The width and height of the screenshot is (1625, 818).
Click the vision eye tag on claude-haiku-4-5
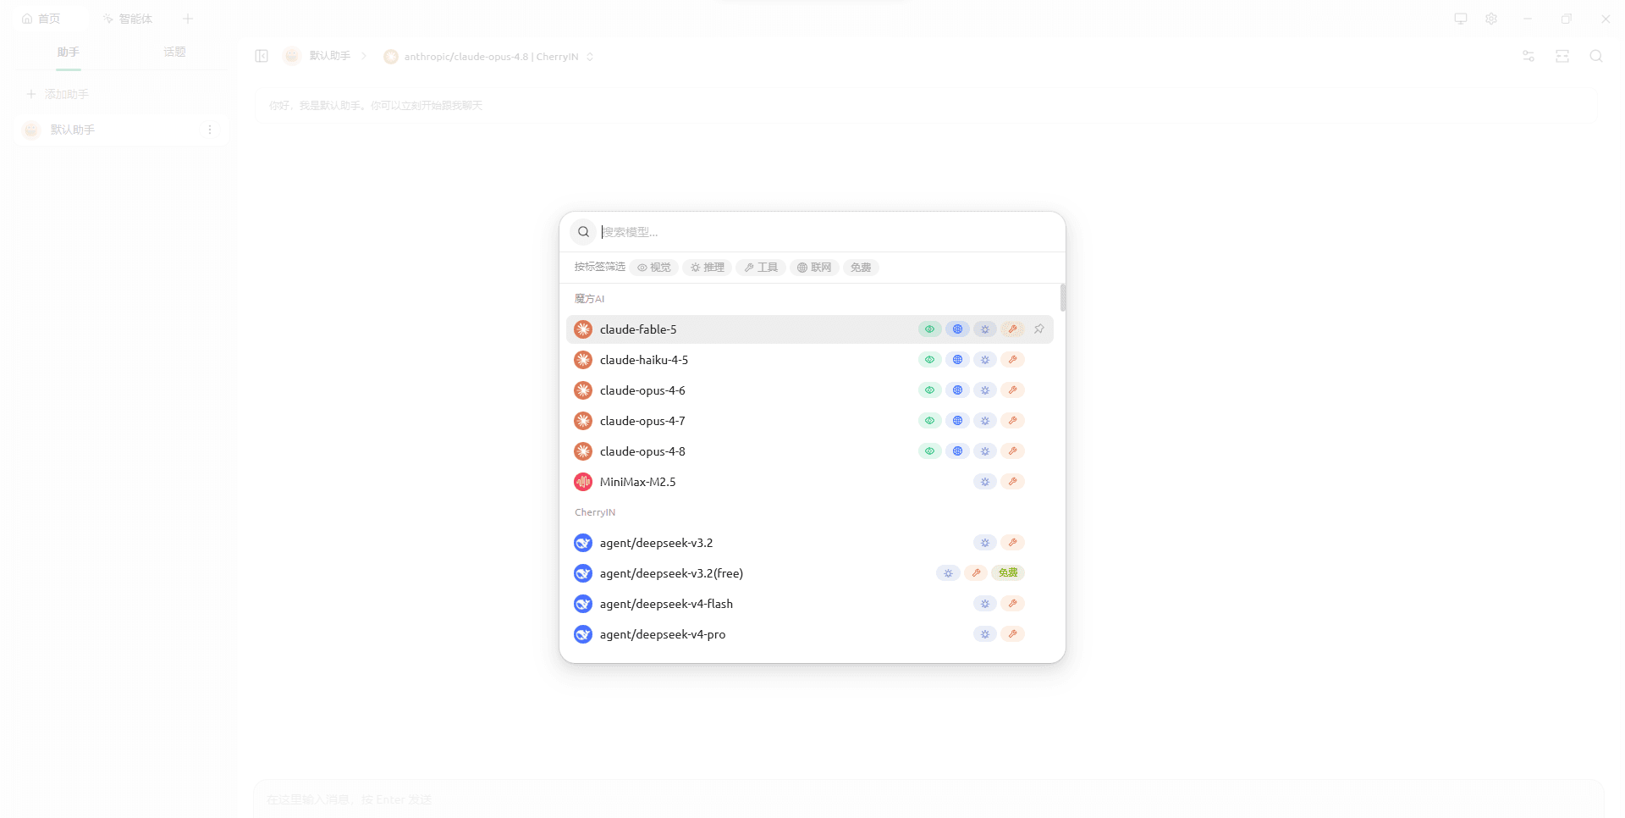tap(929, 360)
